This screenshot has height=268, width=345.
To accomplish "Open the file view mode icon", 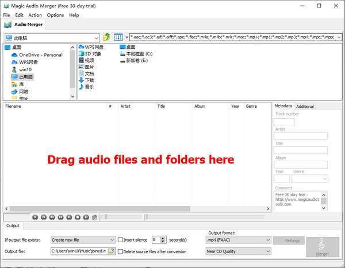I will pos(118,37).
